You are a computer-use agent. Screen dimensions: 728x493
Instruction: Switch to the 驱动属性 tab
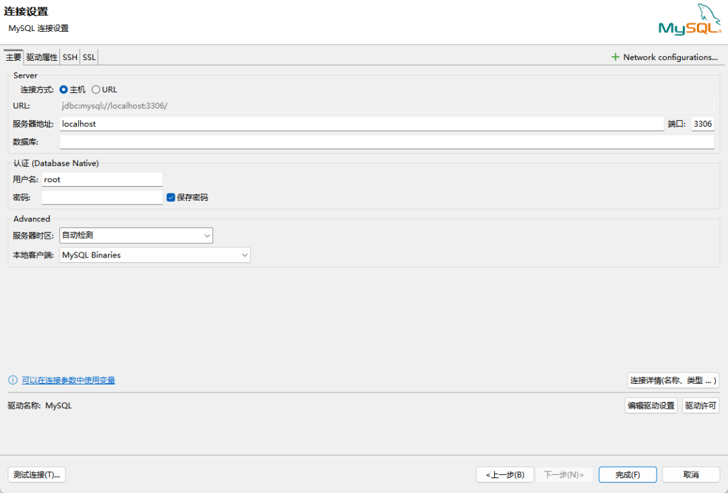point(42,57)
